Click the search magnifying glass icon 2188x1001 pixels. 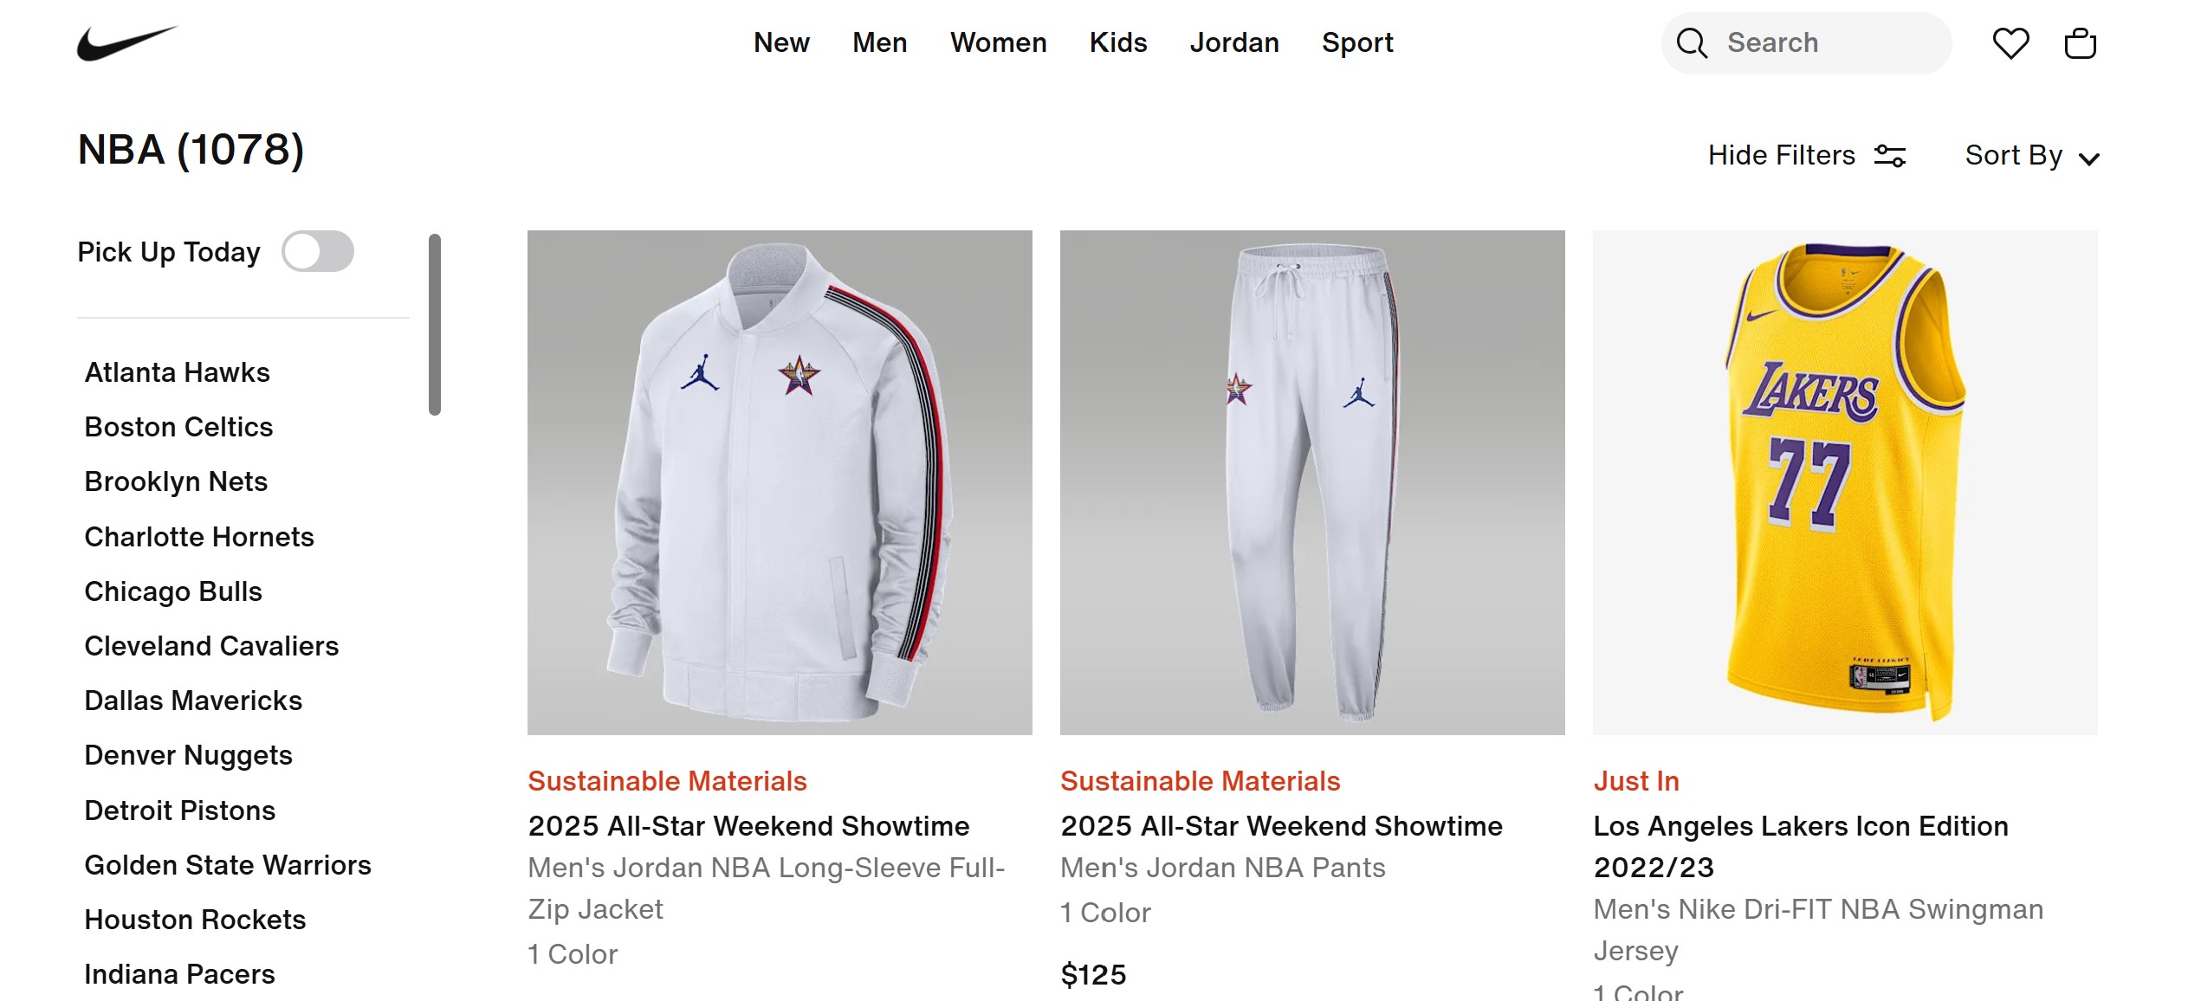(1691, 43)
